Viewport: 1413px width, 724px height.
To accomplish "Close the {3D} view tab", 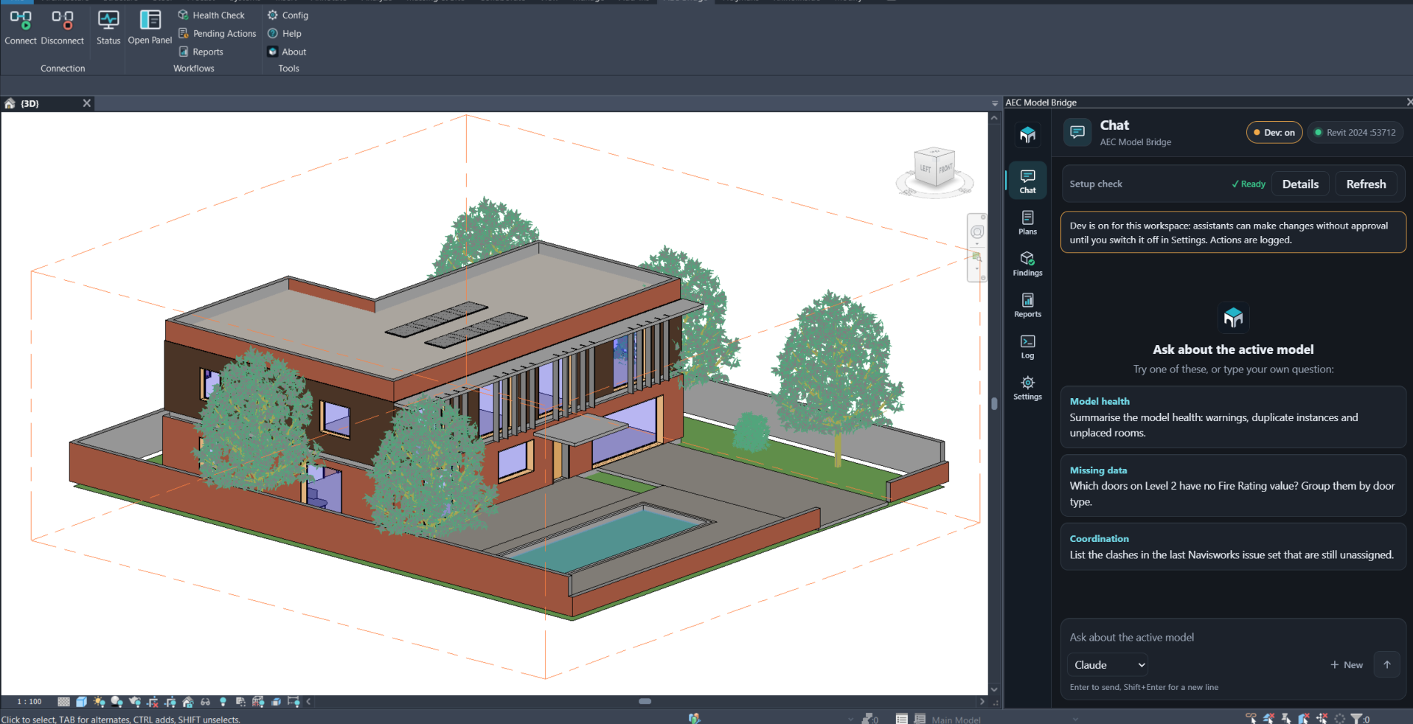I will tap(87, 103).
